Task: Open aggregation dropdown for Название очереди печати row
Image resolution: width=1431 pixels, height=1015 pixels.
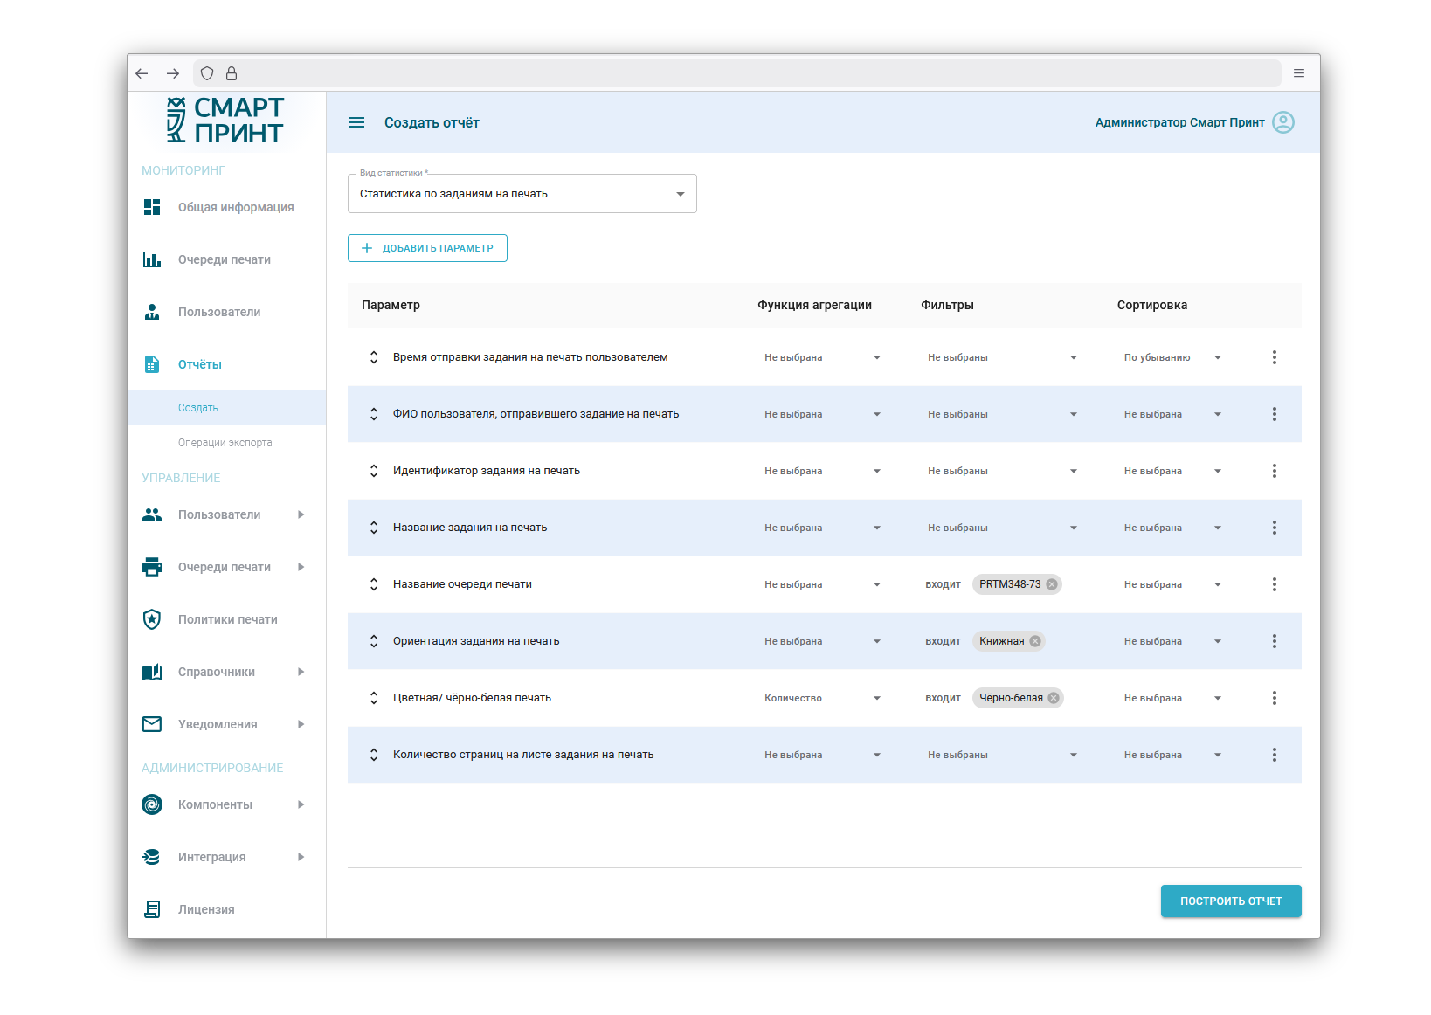Action: pos(822,584)
